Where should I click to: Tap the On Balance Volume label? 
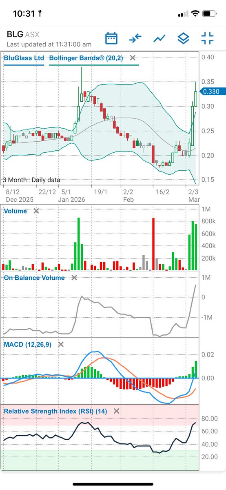pos(34,278)
